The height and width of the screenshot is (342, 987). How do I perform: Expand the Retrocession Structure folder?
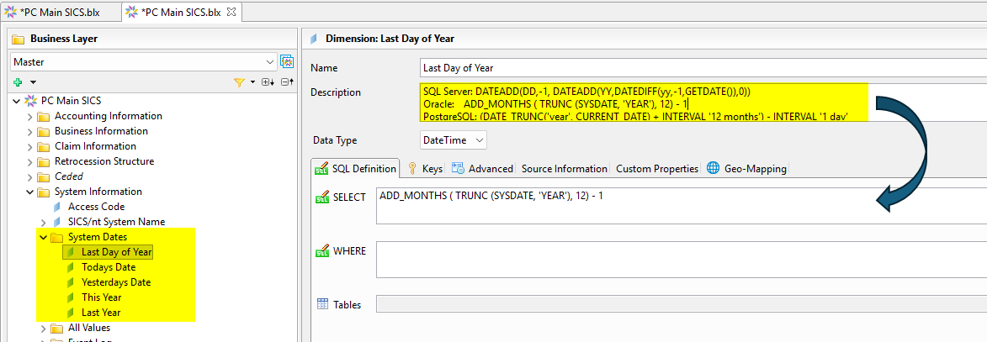click(x=29, y=161)
